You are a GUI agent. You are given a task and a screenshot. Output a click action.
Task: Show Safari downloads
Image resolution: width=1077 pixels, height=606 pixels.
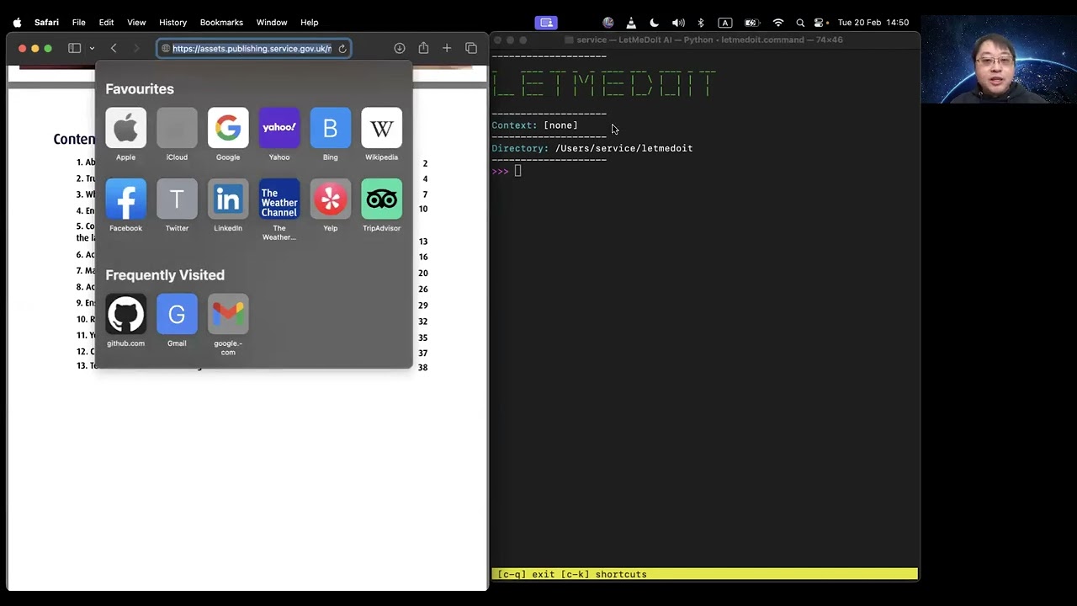400,48
